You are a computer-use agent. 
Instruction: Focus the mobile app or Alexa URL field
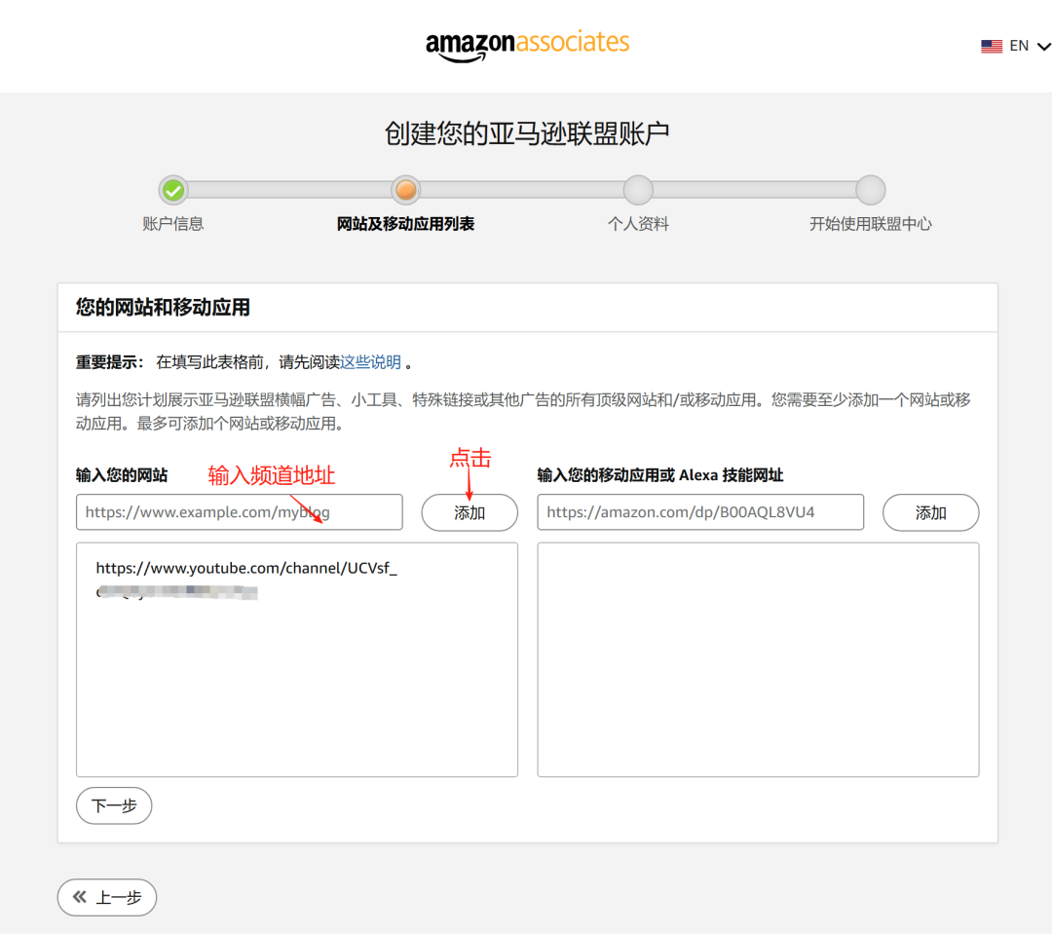pos(700,512)
